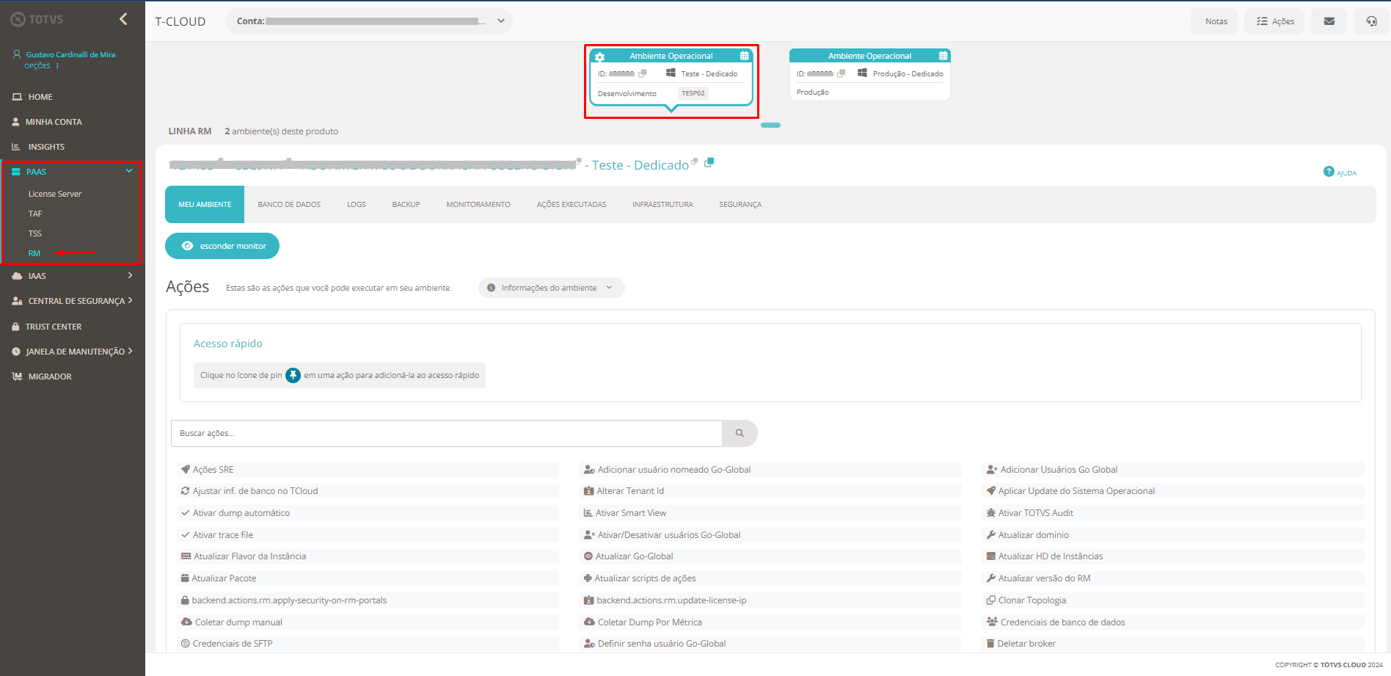The width and height of the screenshot is (1391, 676).
Task: Switch to the Ações Executadas tab
Action: [x=572, y=205]
